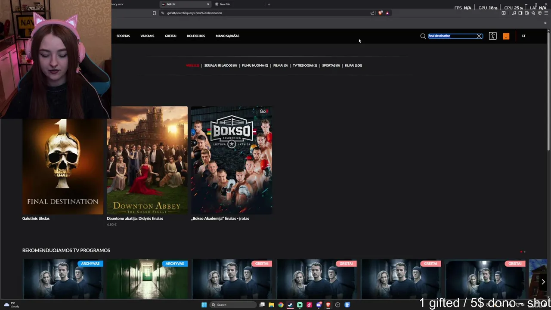Toggle the browser sidebar panel icon
The width and height of the screenshot is (551, 310).
pos(520,13)
